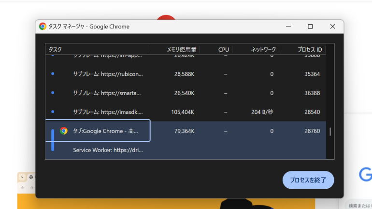Click Chrome icon in the Google Chrome tab row
Image resolution: width=372 pixels, height=209 pixels.
[64, 131]
